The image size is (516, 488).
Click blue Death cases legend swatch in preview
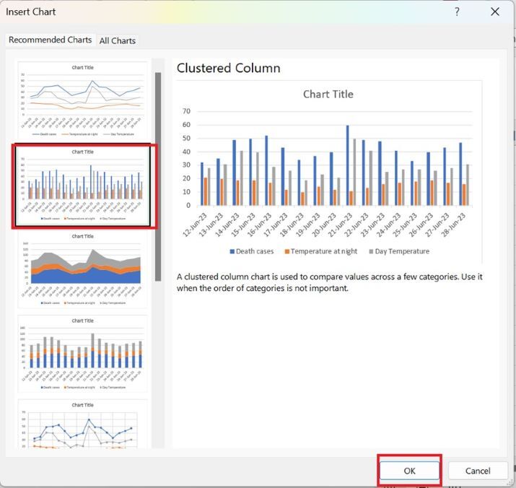pos(232,251)
